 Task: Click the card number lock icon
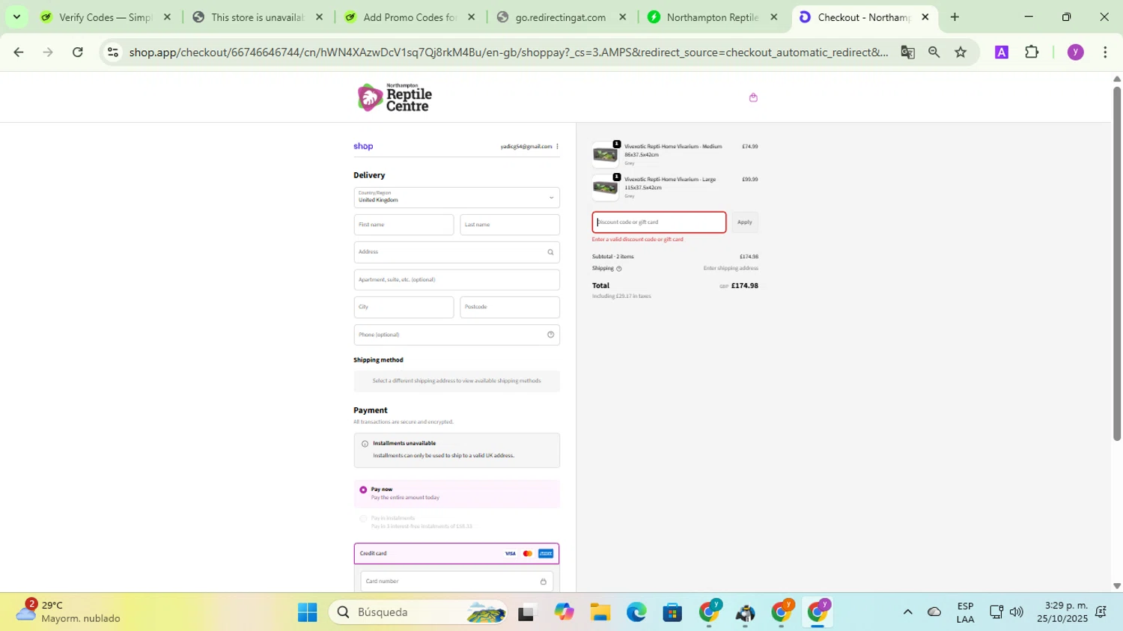[x=543, y=582]
